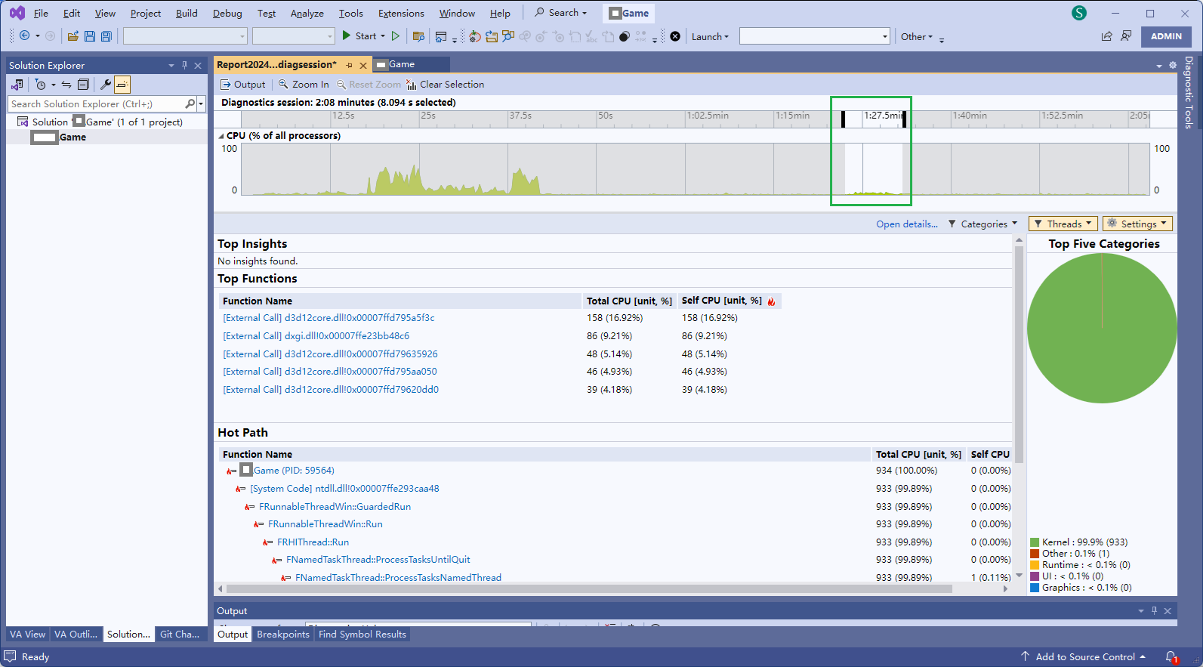This screenshot has width=1203, height=667.
Task: Open the Other dropdown in toolbar
Action: [x=917, y=36]
